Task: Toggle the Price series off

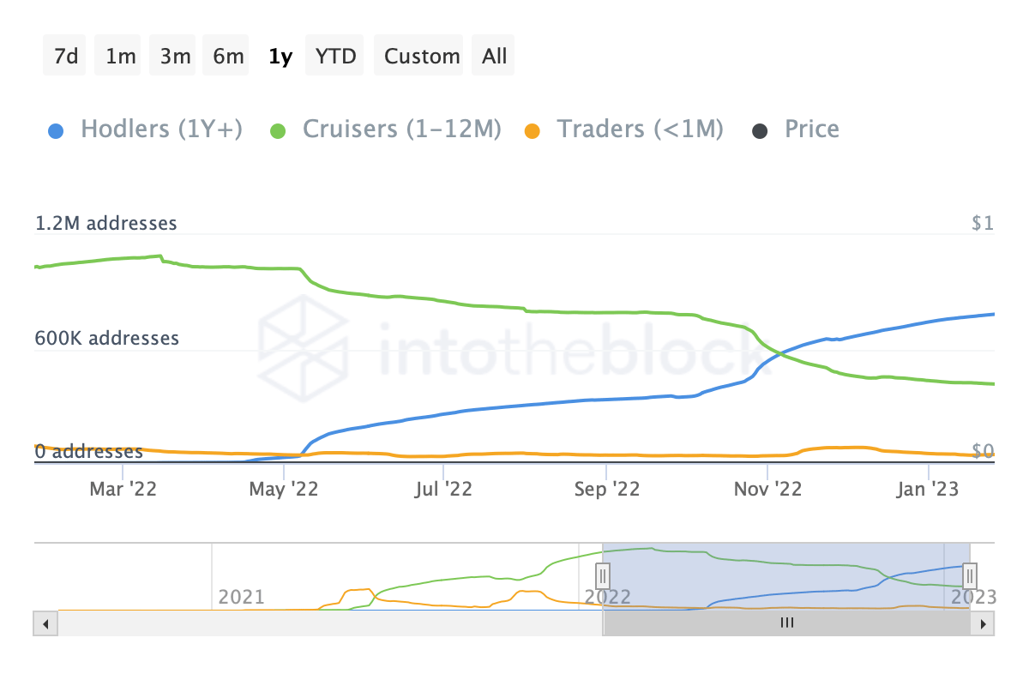Action: 811,129
